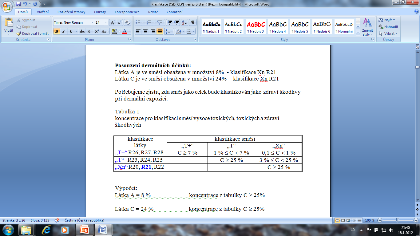Screen dimensions: 420x236
Task: Open Zobrazení tab
Action: pyautogui.click(x=175, y=12)
